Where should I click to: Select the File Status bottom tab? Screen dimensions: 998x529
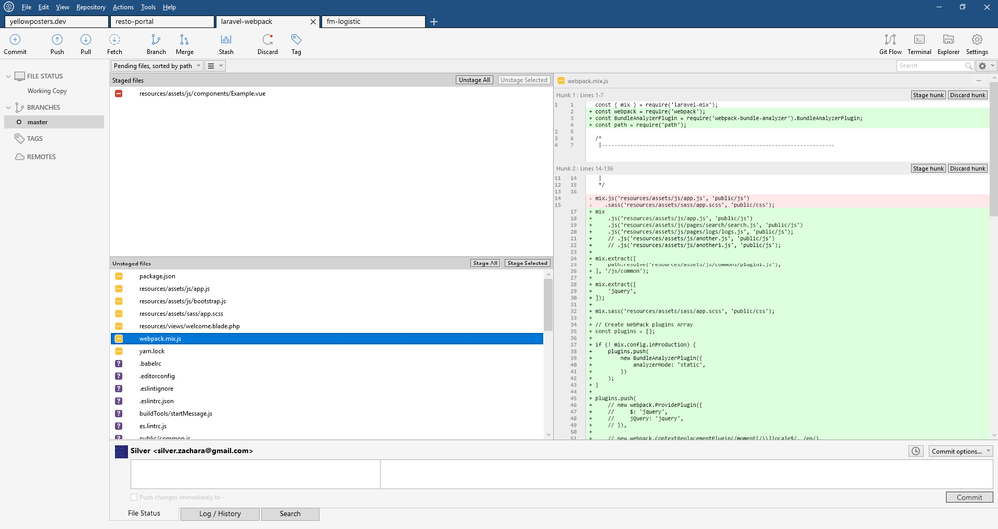pyautogui.click(x=144, y=513)
